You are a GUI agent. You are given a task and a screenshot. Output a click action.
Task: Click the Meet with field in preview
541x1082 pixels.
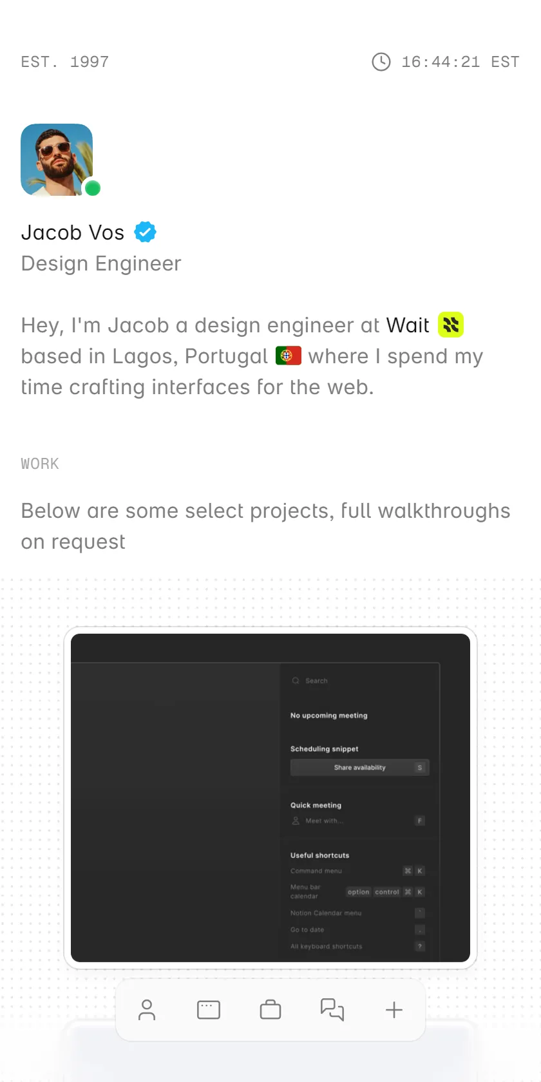point(357,821)
